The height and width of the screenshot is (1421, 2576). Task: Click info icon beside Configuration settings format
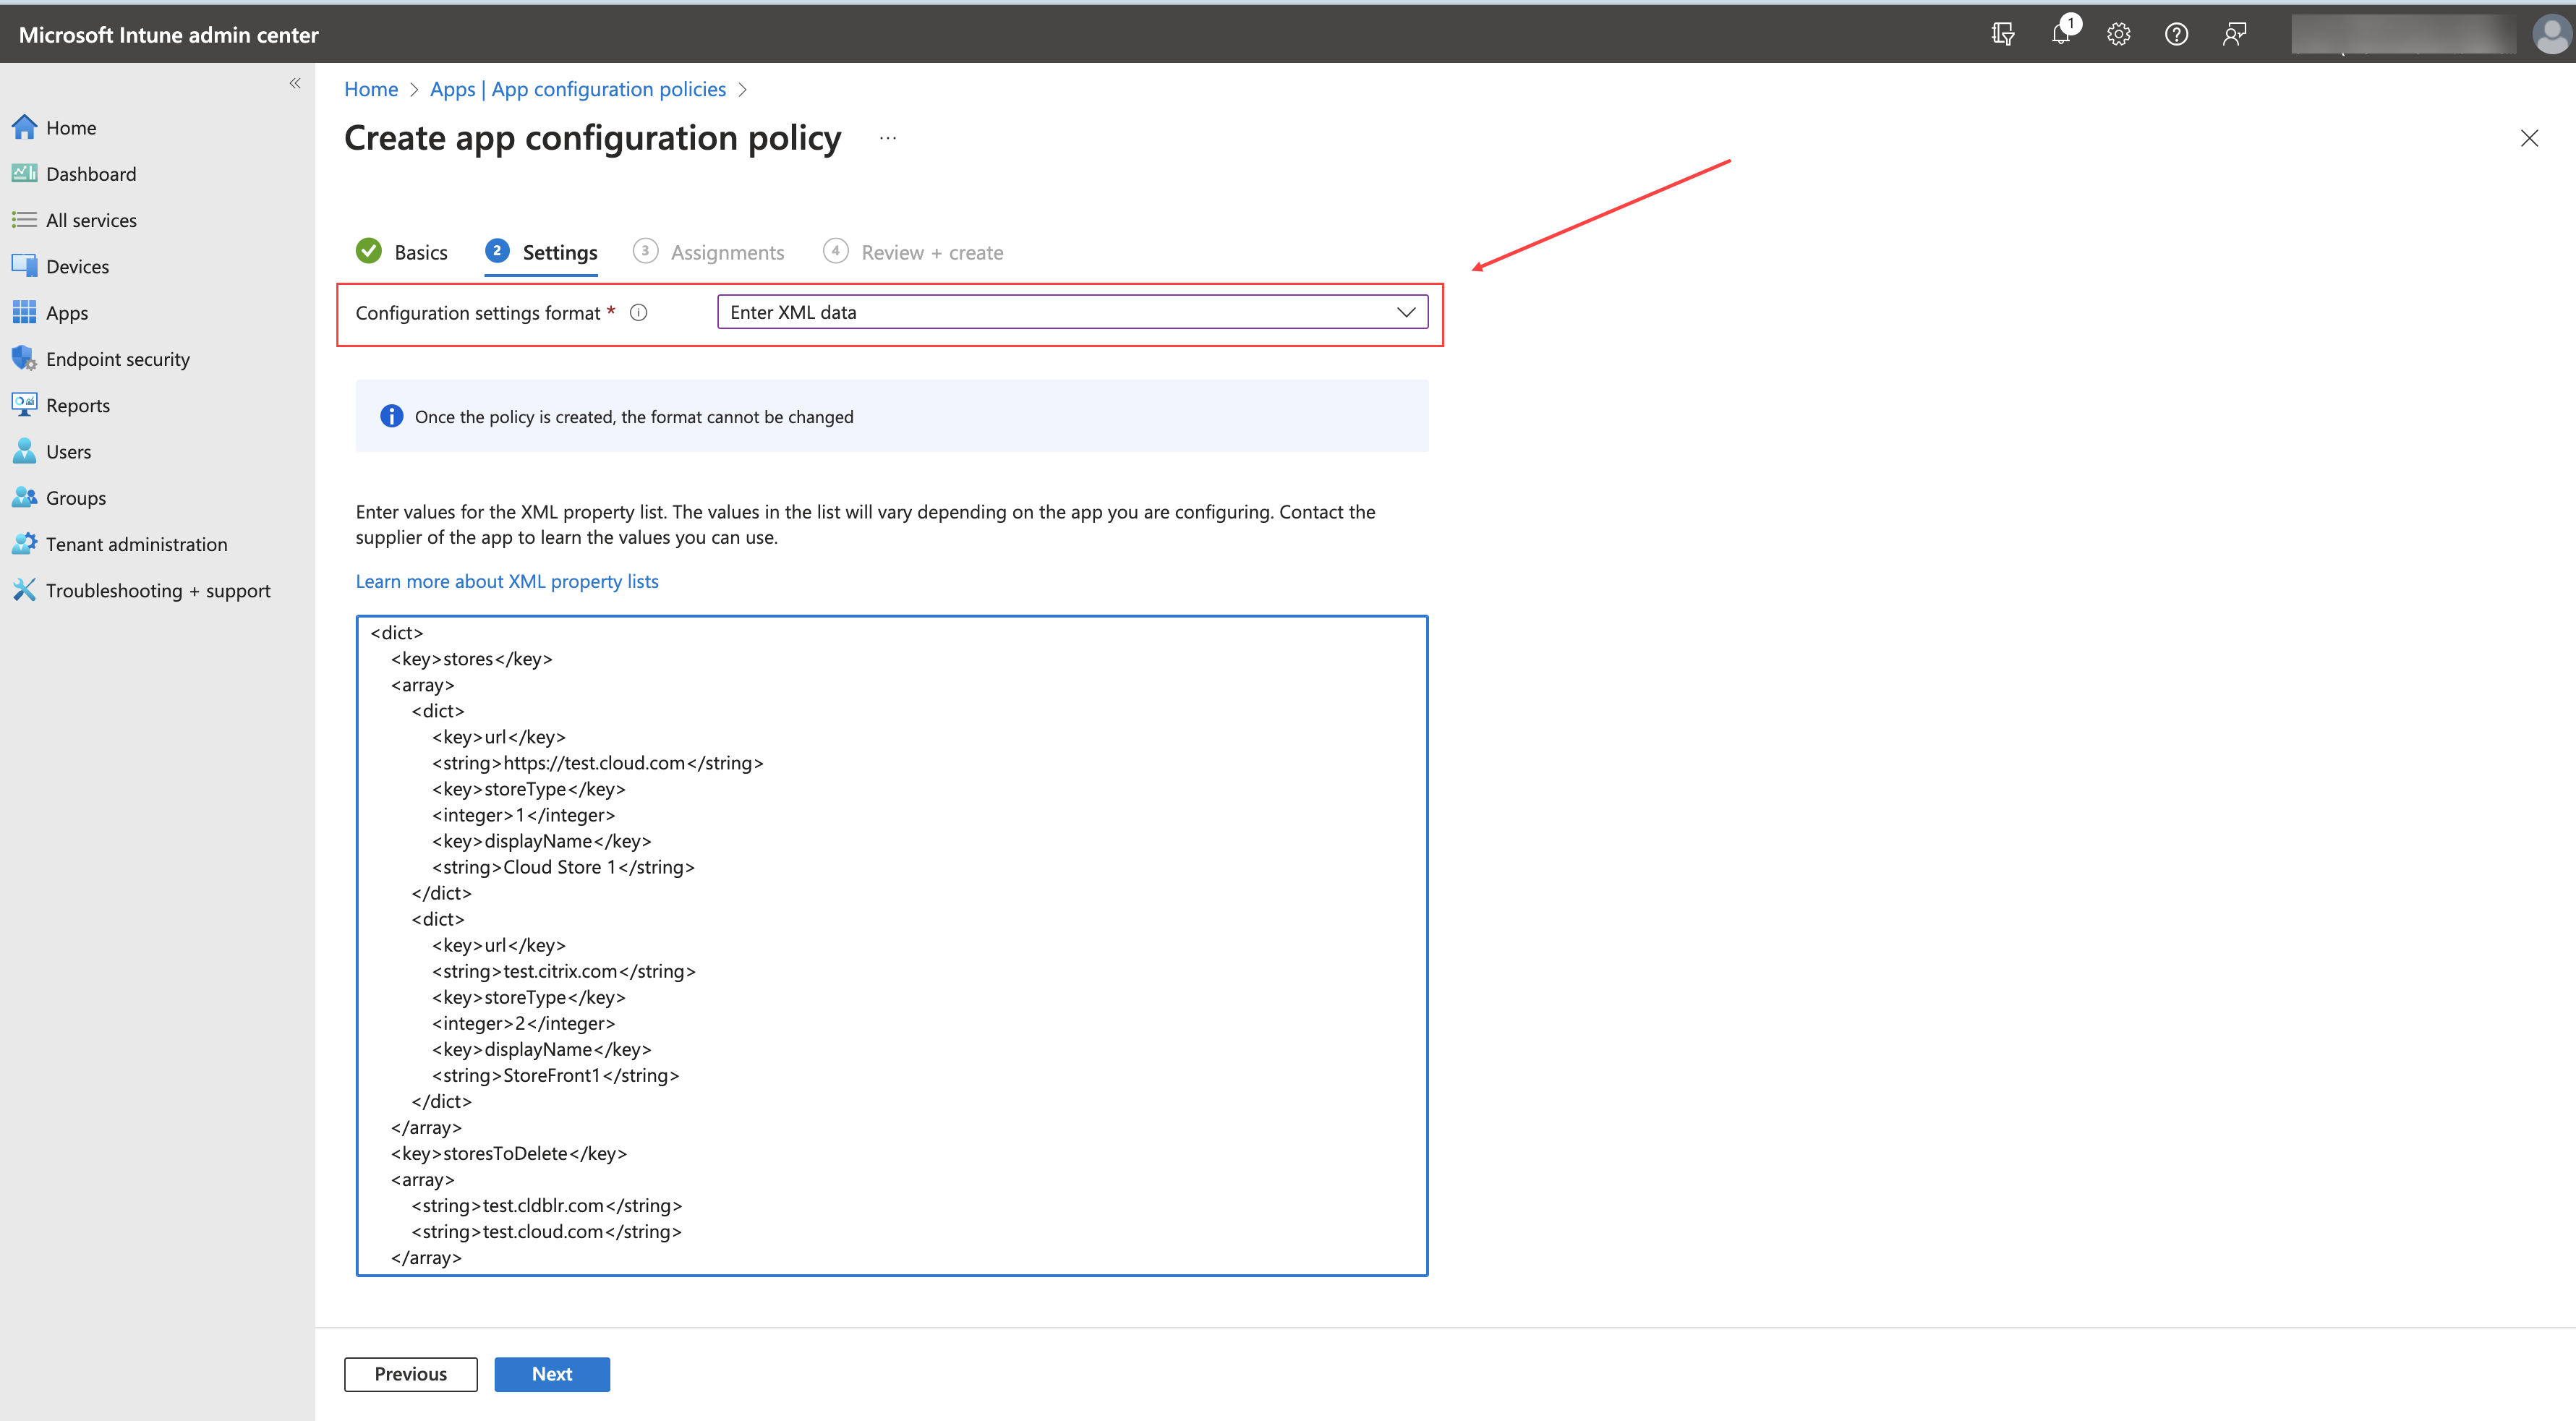[x=639, y=313]
